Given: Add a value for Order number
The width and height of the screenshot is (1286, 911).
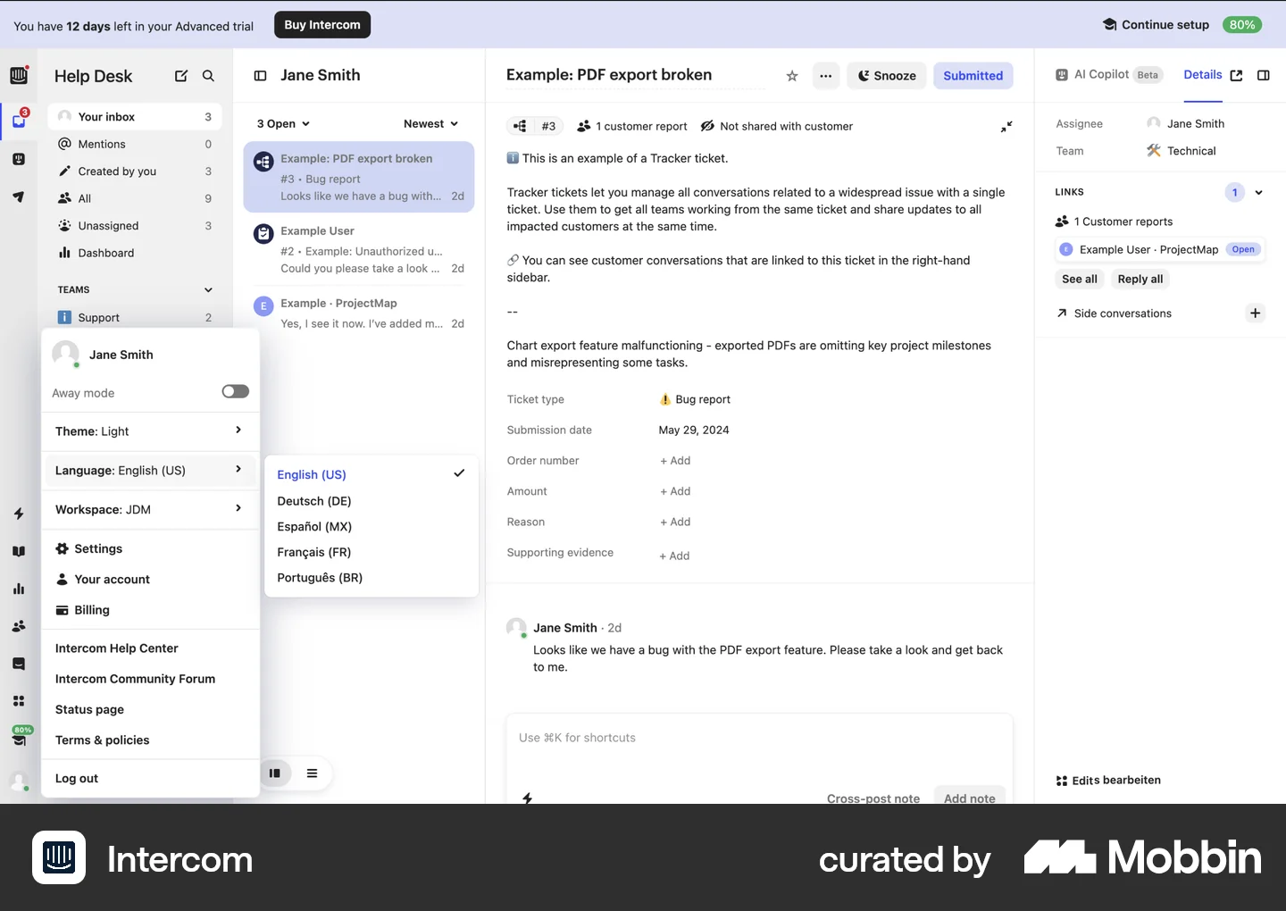Looking at the screenshot, I should (x=675, y=461).
